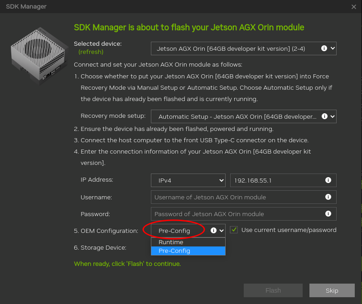
Task: Click the (refresh) link under Selected device
Action: [x=91, y=52]
